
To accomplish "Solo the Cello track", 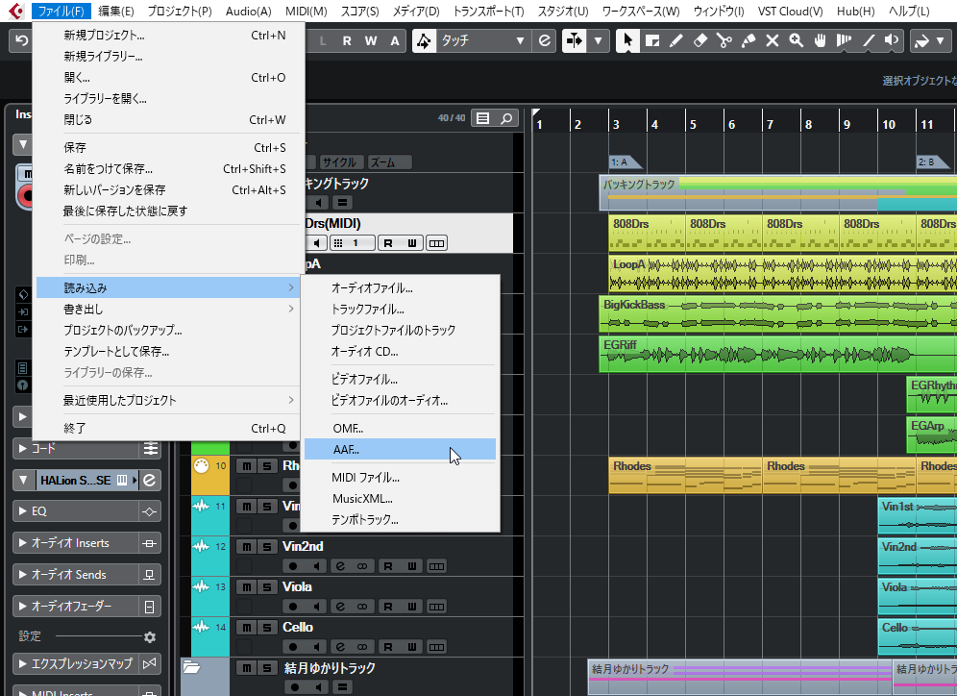I will (x=267, y=627).
